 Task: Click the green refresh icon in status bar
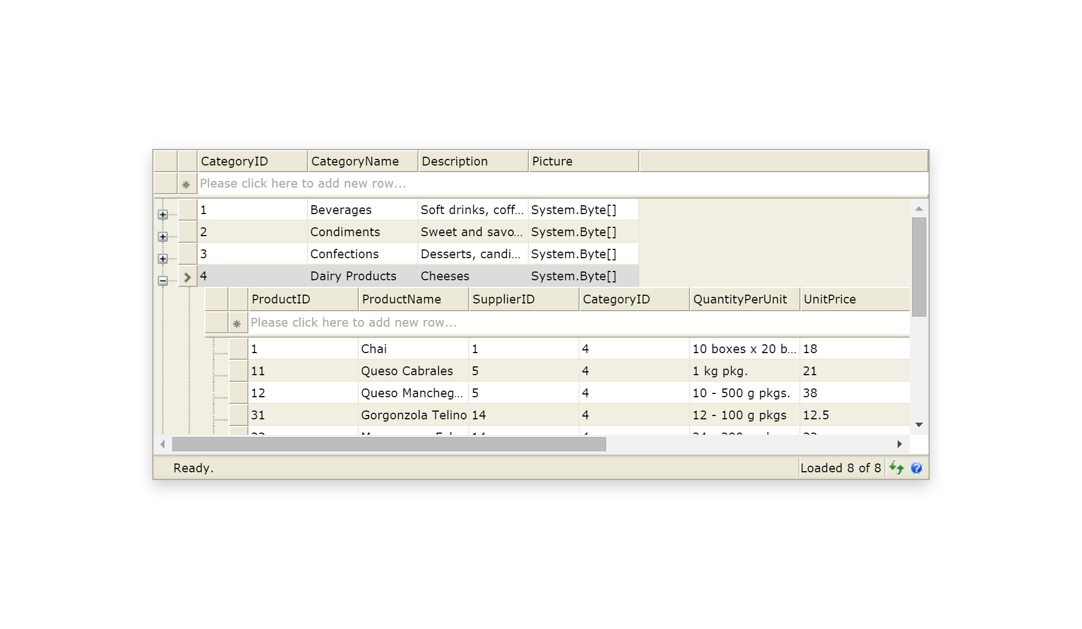pyautogui.click(x=897, y=468)
